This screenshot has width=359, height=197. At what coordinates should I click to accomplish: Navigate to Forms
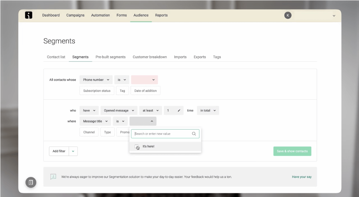tap(122, 15)
